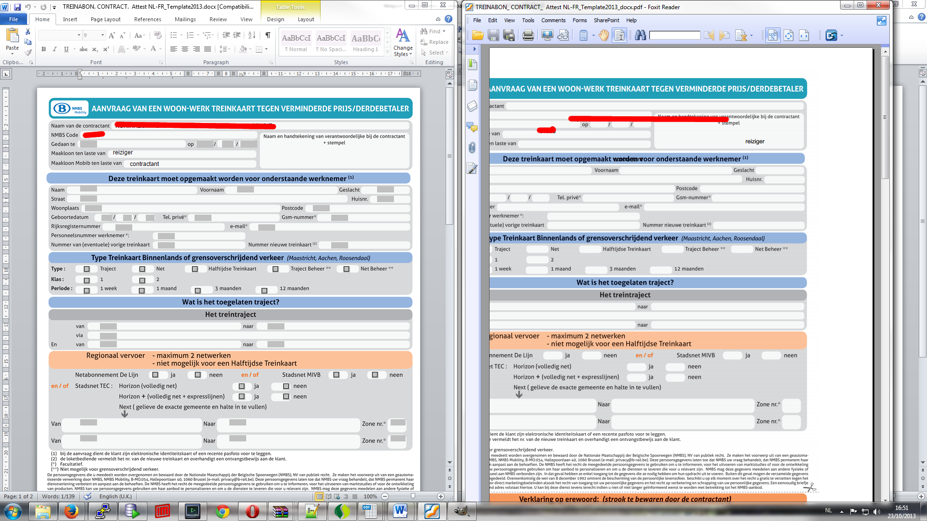
Task: Click the Print icon in Foxit Reader
Action: point(528,35)
